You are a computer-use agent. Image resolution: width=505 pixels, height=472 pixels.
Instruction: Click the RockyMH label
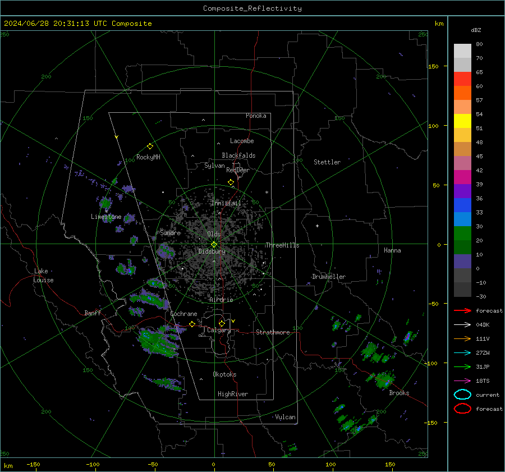(148, 158)
